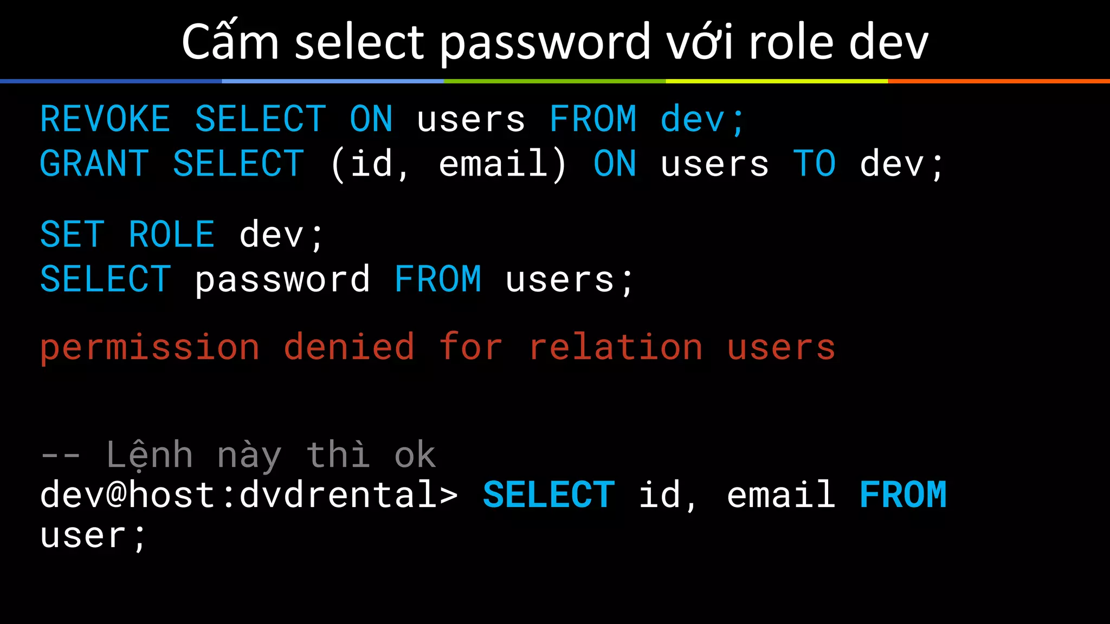This screenshot has height=624, width=1110.
Task: Click the 'TO' keyword in GRANT statement
Action: (815, 164)
